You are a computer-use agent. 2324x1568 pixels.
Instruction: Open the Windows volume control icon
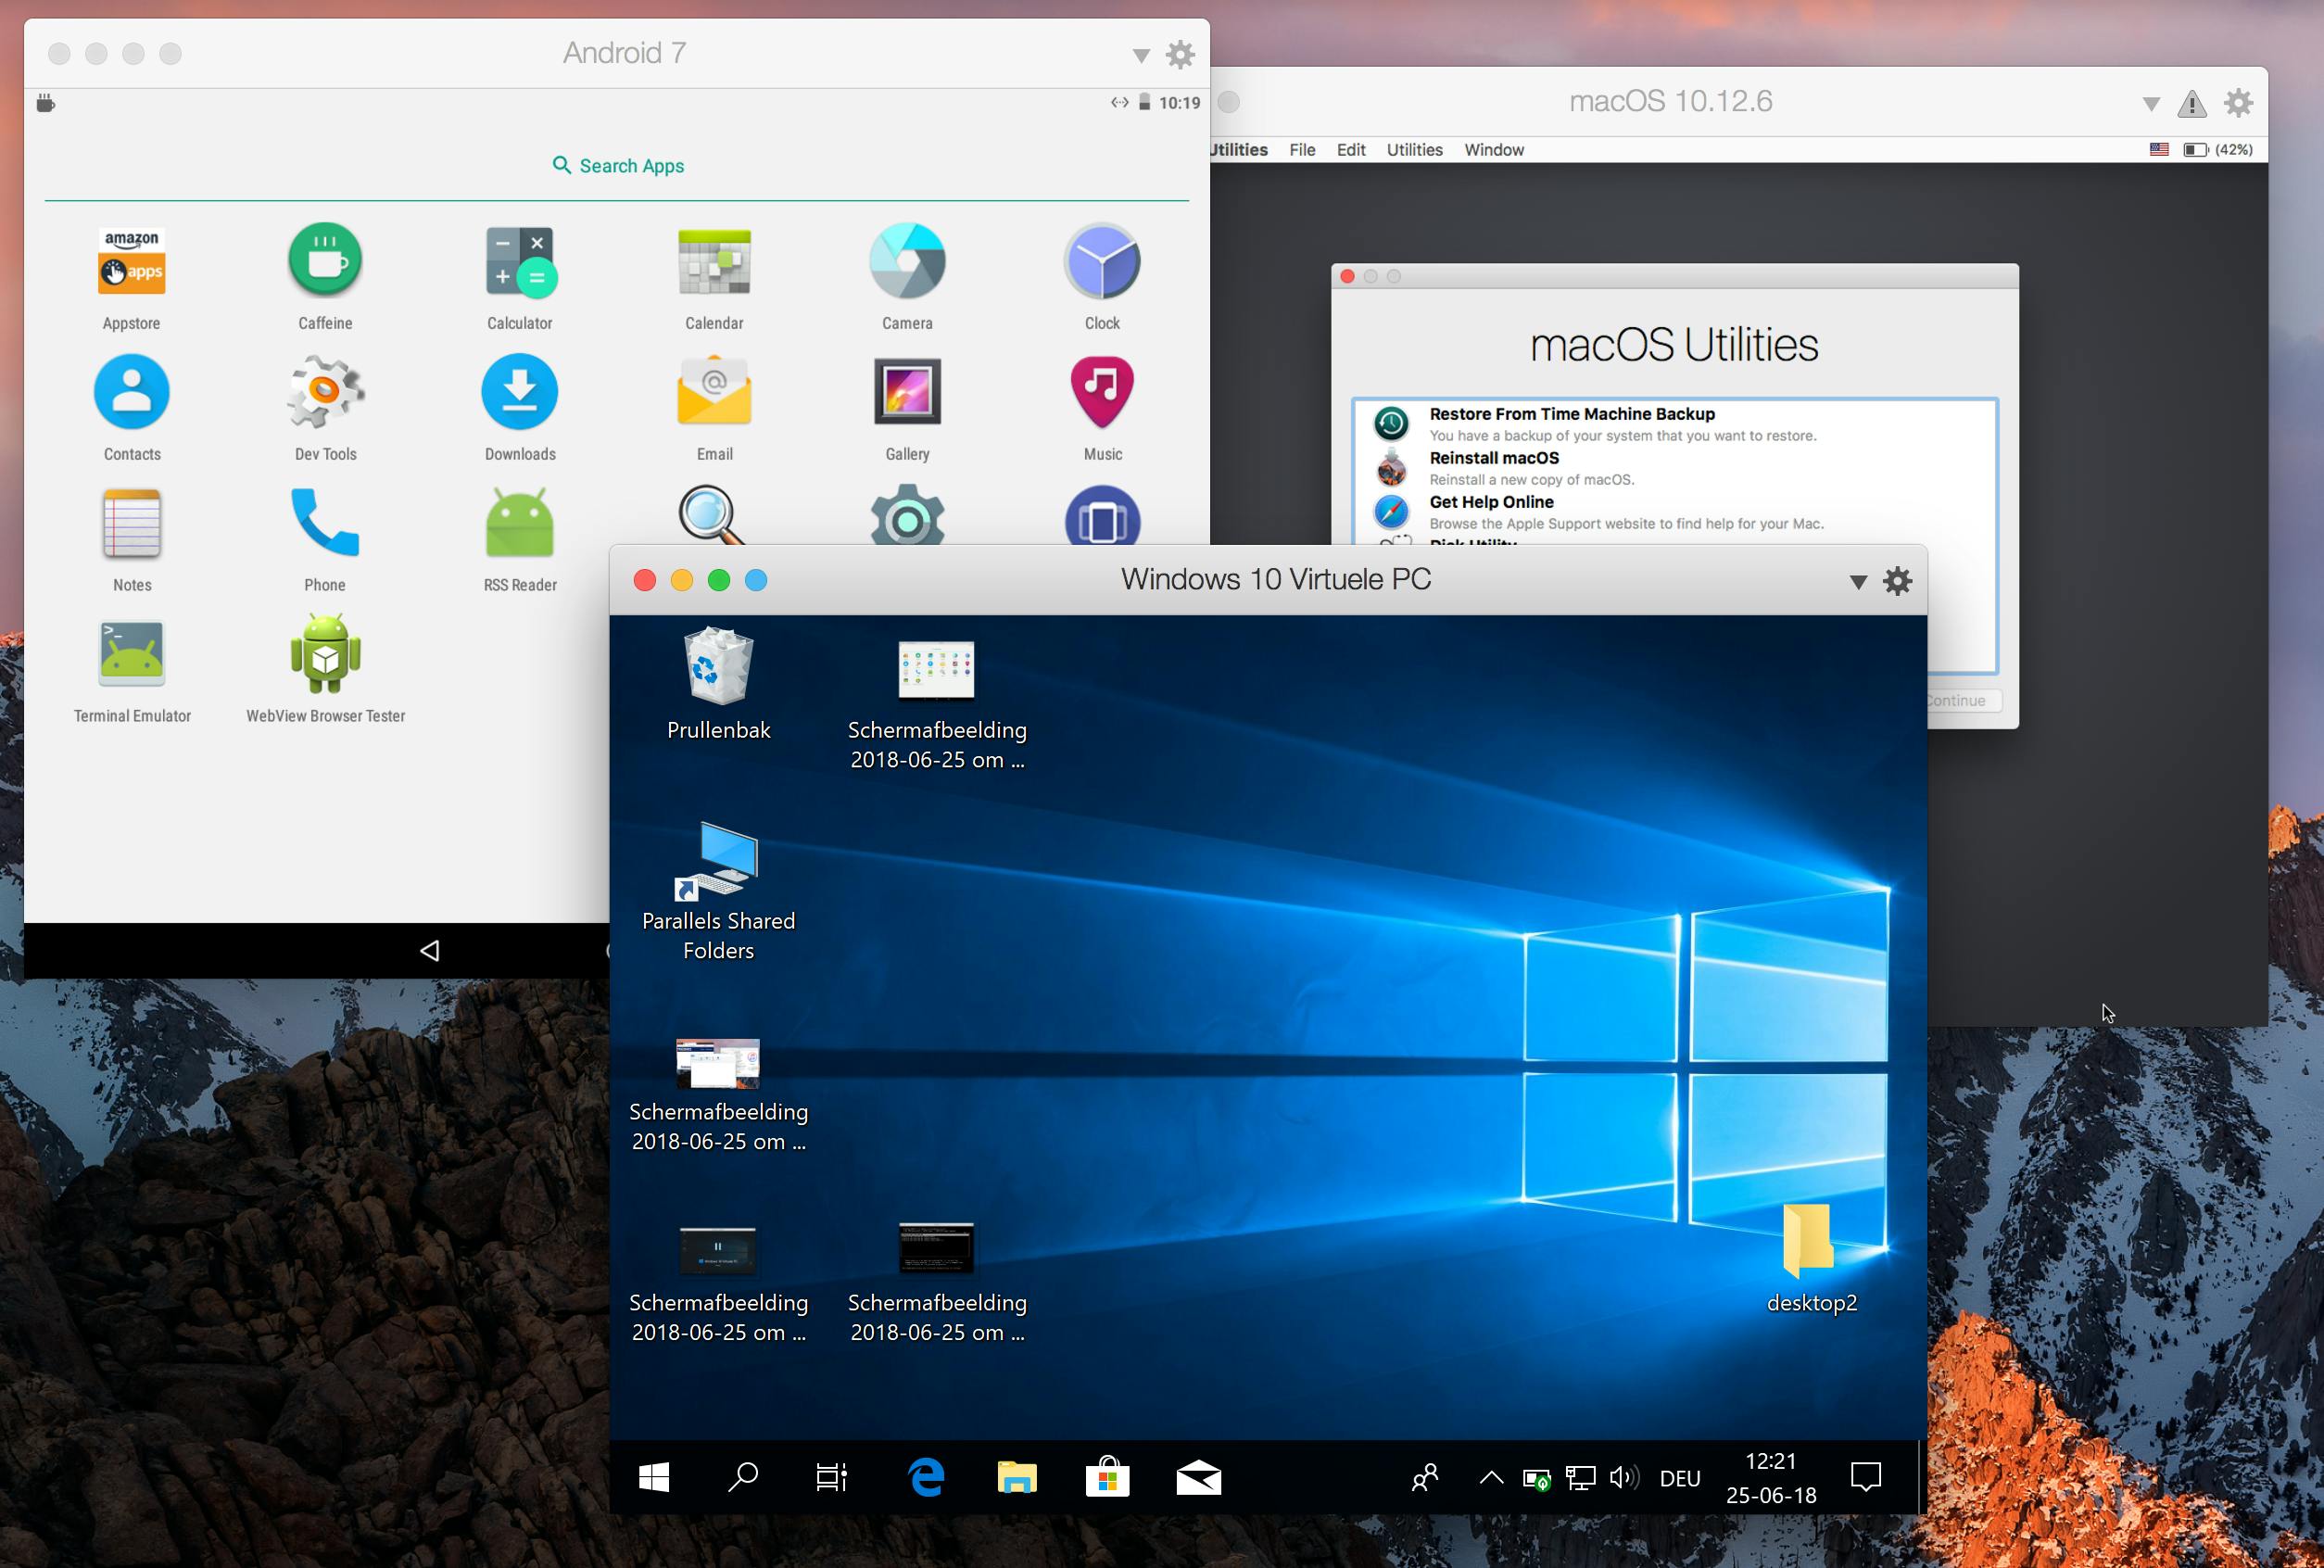coord(1623,1477)
